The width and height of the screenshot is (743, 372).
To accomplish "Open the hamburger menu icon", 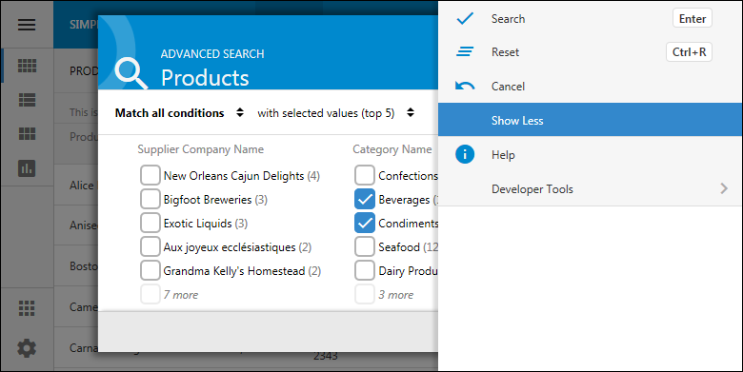I will (27, 24).
